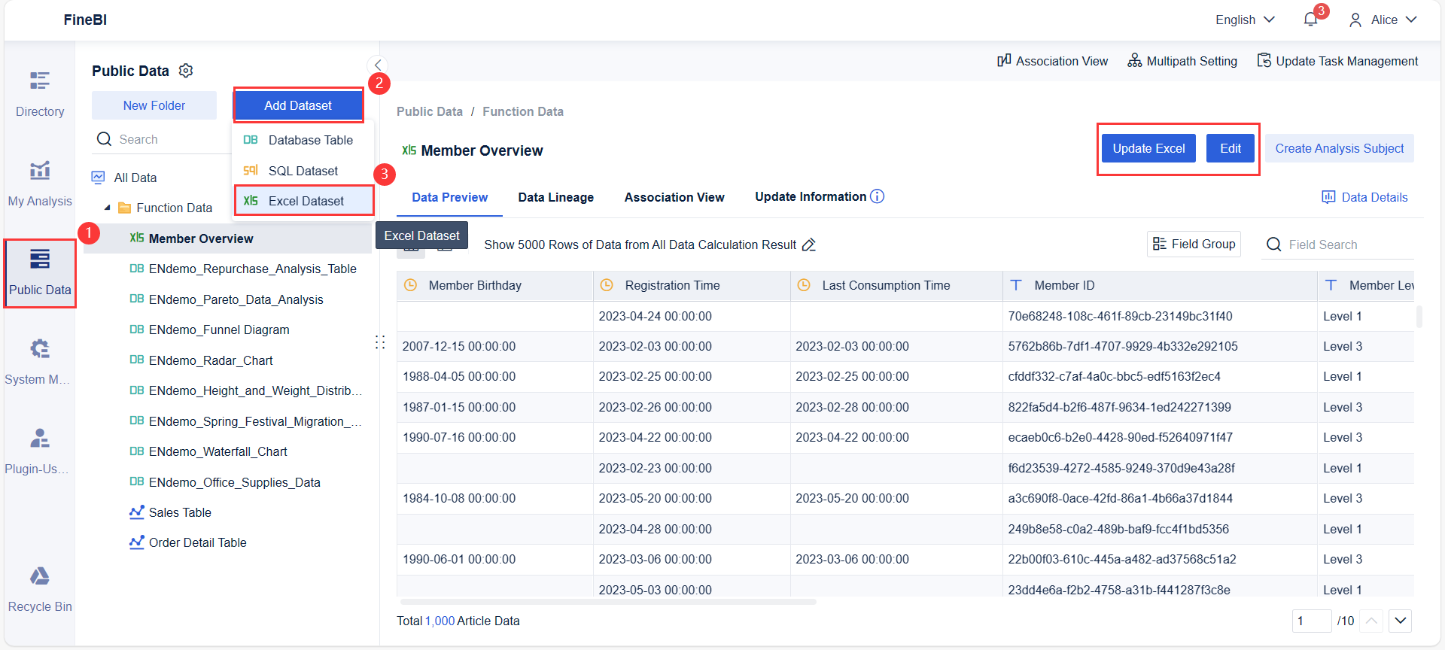Click Create Analysis Subject

pyautogui.click(x=1339, y=148)
